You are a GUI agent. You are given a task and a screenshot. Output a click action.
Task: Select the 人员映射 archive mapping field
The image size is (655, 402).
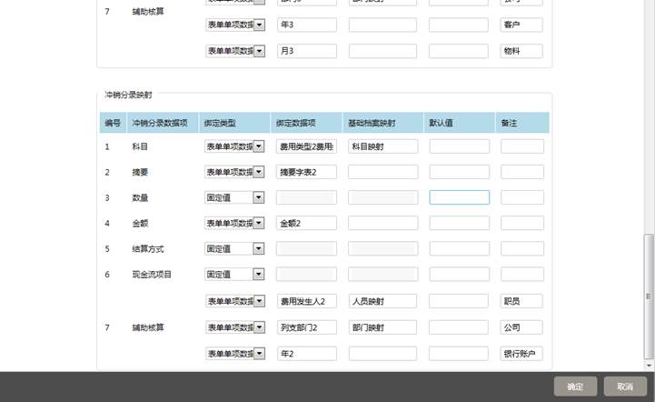pos(382,301)
